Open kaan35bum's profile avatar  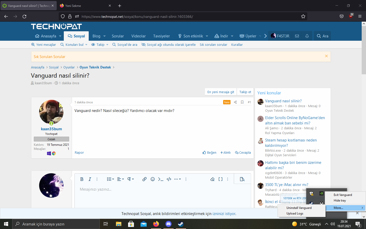pyautogui.click(x=51, y=112)
